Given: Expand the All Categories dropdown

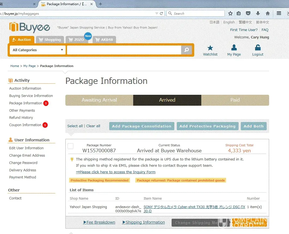Looking at the screenshot, I should [x=38, y=50].
